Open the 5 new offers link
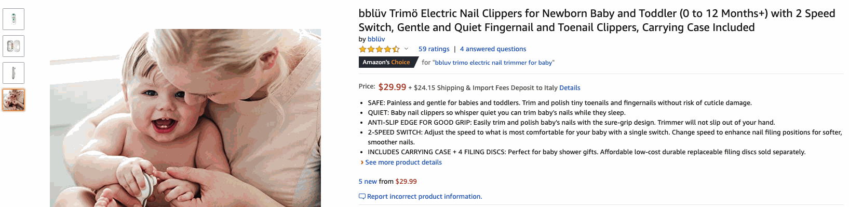The image size is (849, 207). (x=368, y=182)
